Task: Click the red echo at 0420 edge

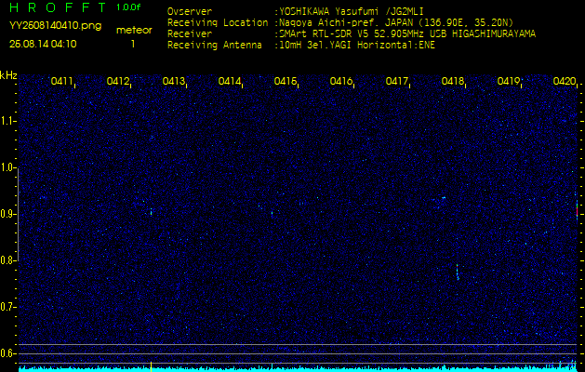Action: pyautogui.click(x=577, y=210)
